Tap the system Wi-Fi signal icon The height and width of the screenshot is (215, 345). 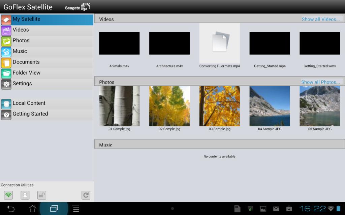click(x=331, y=209)
